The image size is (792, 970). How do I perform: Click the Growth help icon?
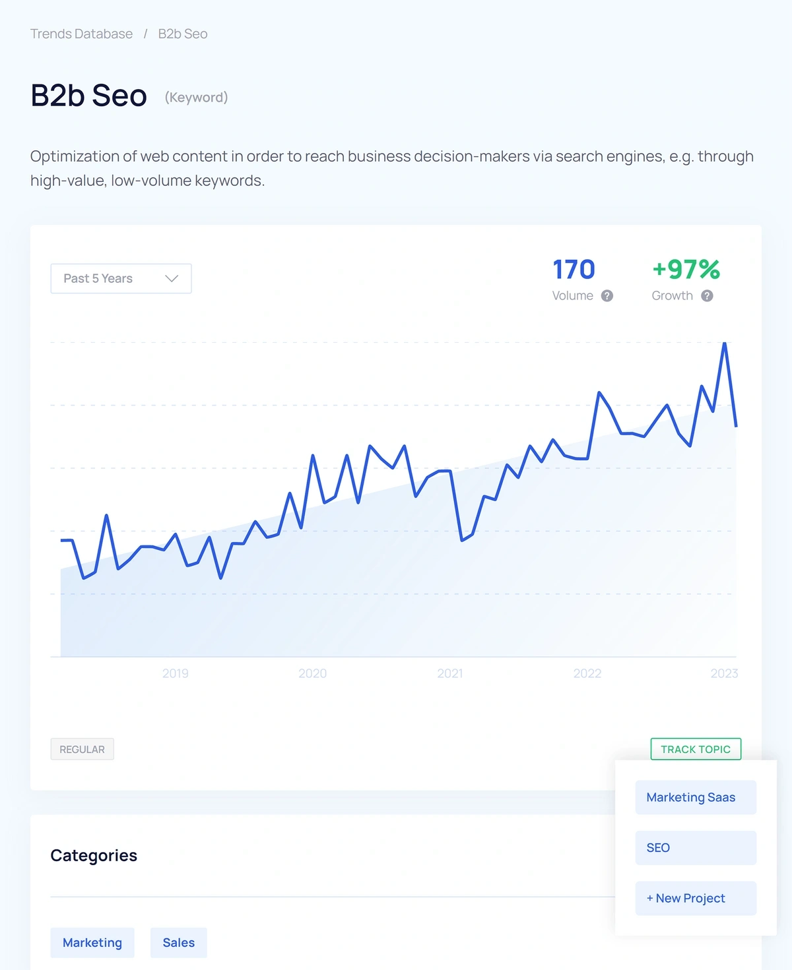(706, 296)
